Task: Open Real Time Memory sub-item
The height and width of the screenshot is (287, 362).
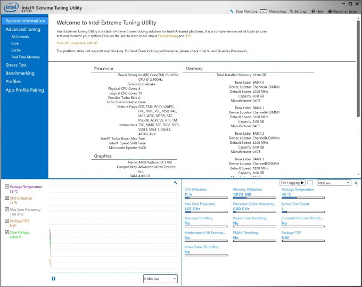Action: tap(26, 57)
